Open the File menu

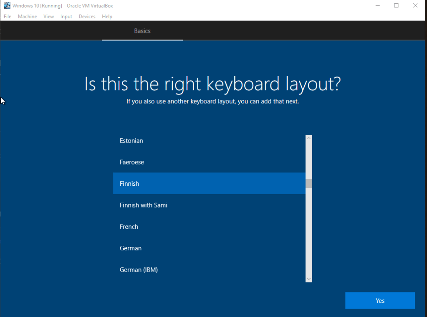(8, 17)
